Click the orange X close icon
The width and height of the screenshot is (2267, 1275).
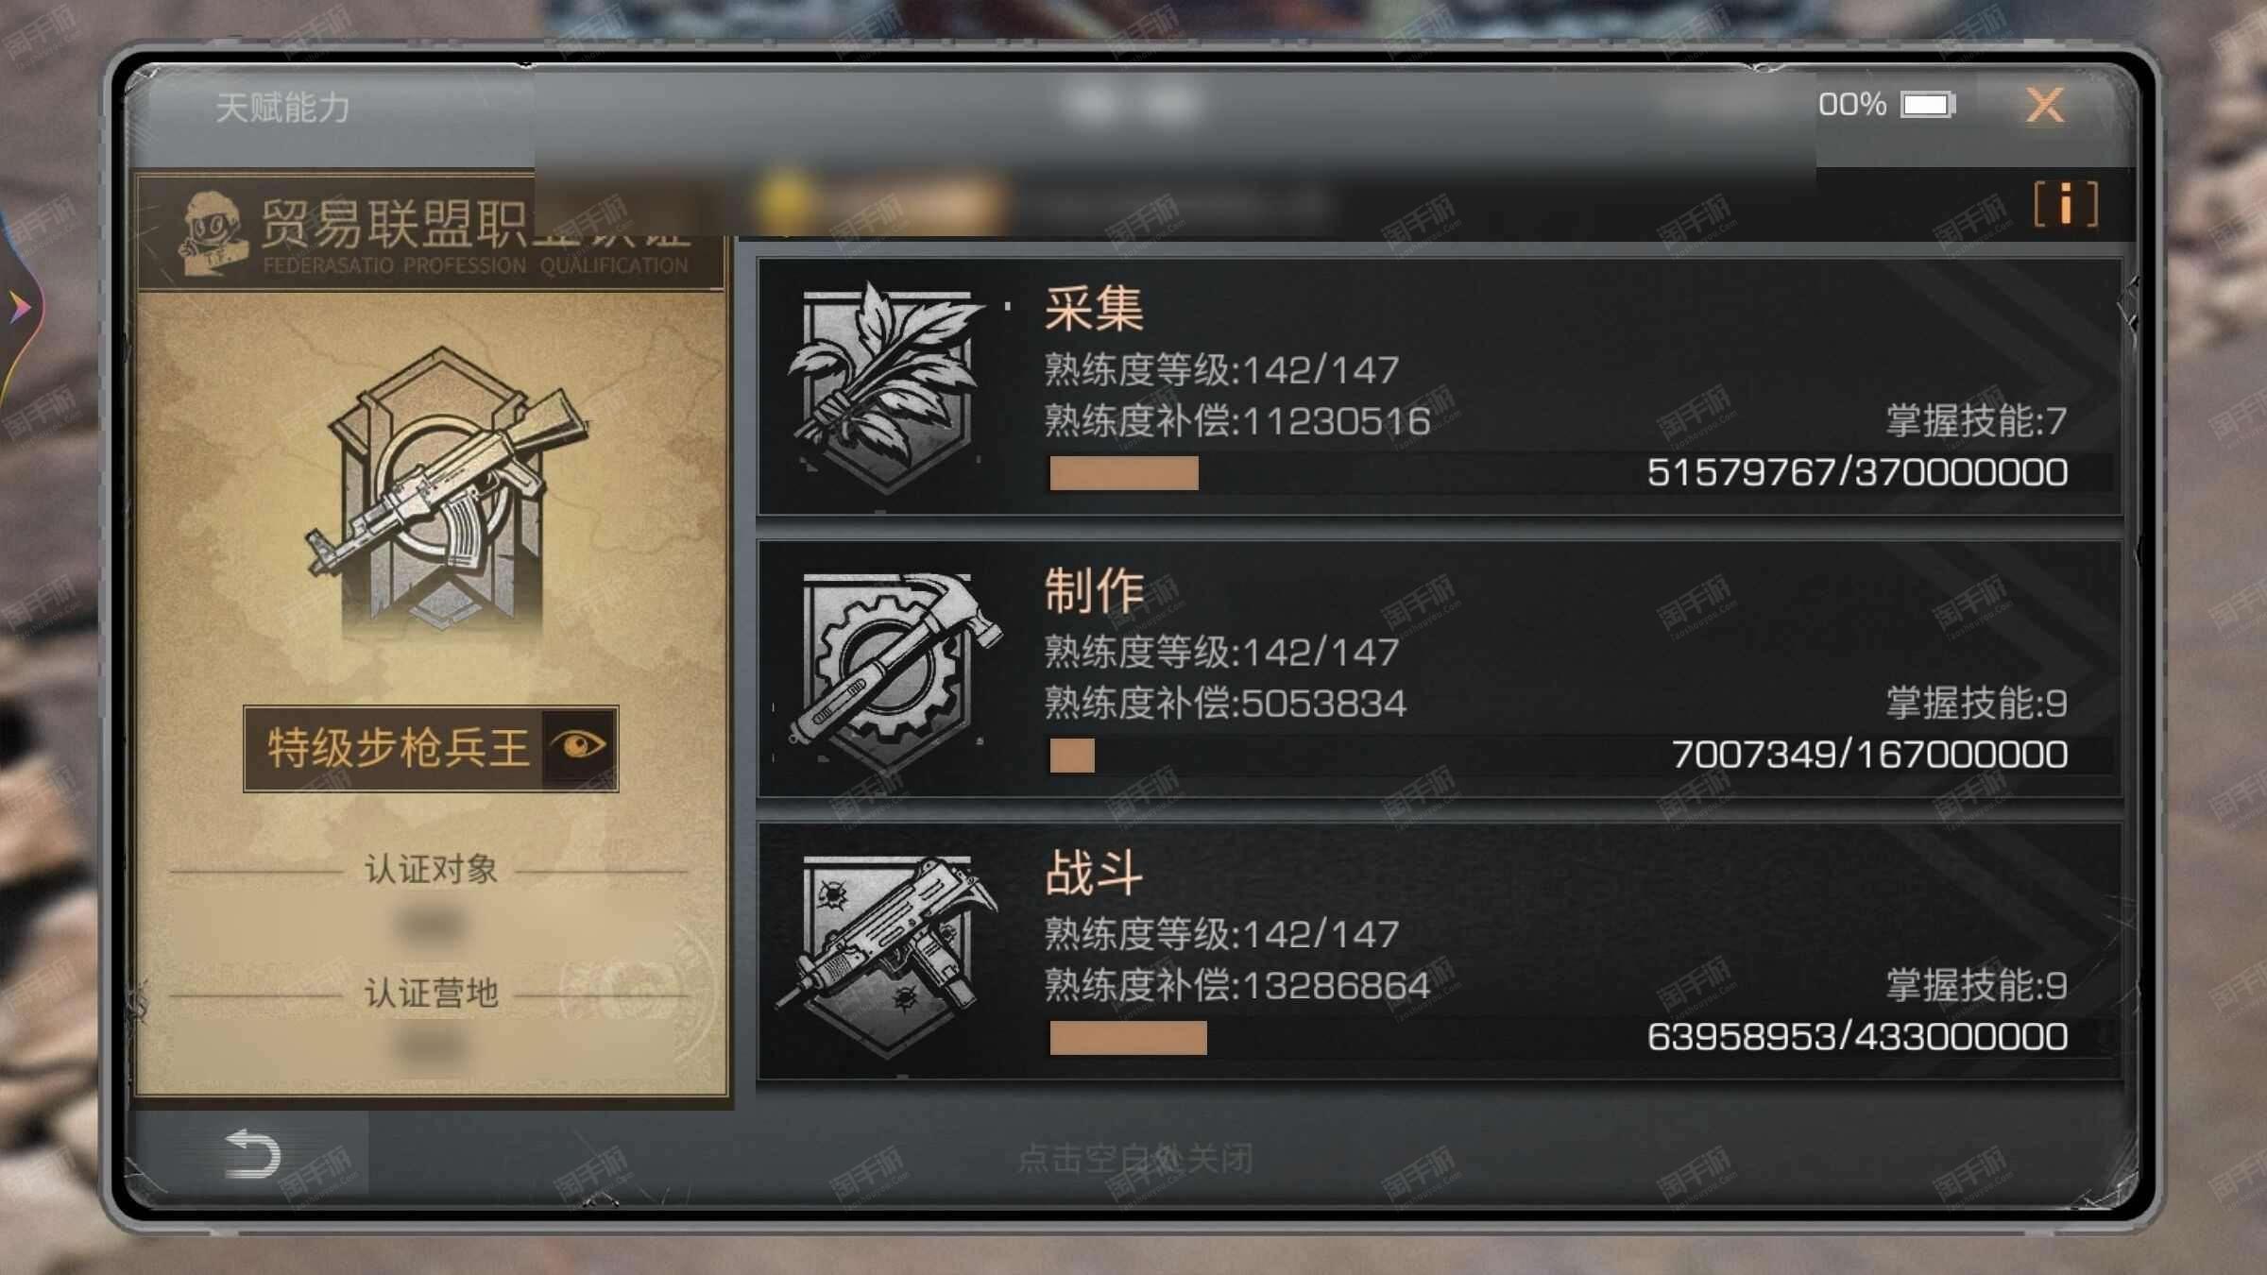2045,105
